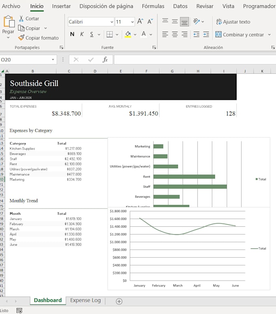The image size is (276, 314).
Task: Click the Pegar (paste) clipboard icon
Action: pyautogui.click(x=9, y=21)
